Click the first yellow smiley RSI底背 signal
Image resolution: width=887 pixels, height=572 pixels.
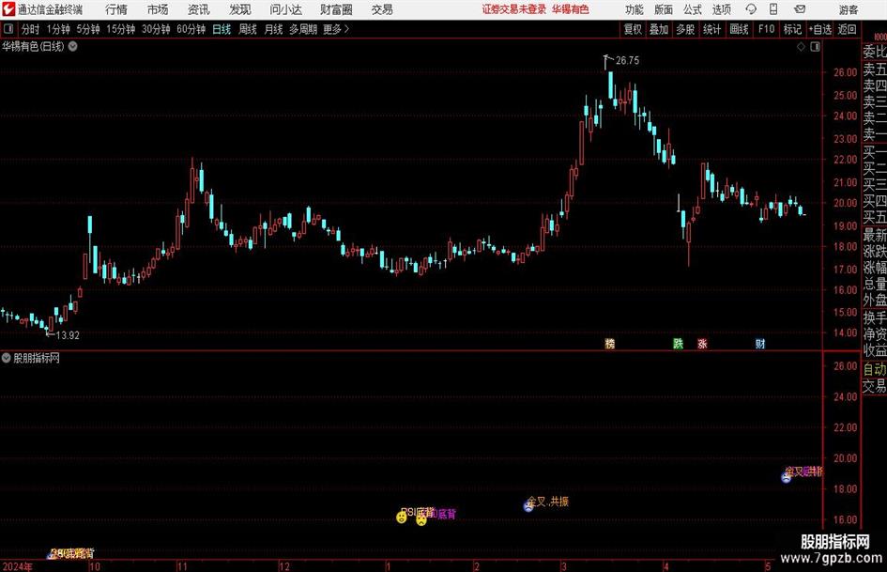[x=402, y=518]
